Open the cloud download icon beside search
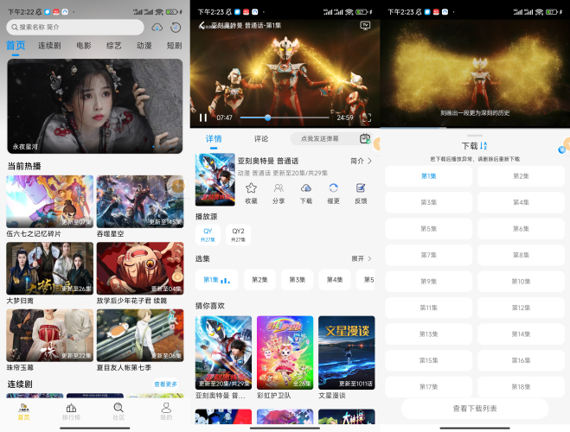570x432 pixels. click(157, 28)
